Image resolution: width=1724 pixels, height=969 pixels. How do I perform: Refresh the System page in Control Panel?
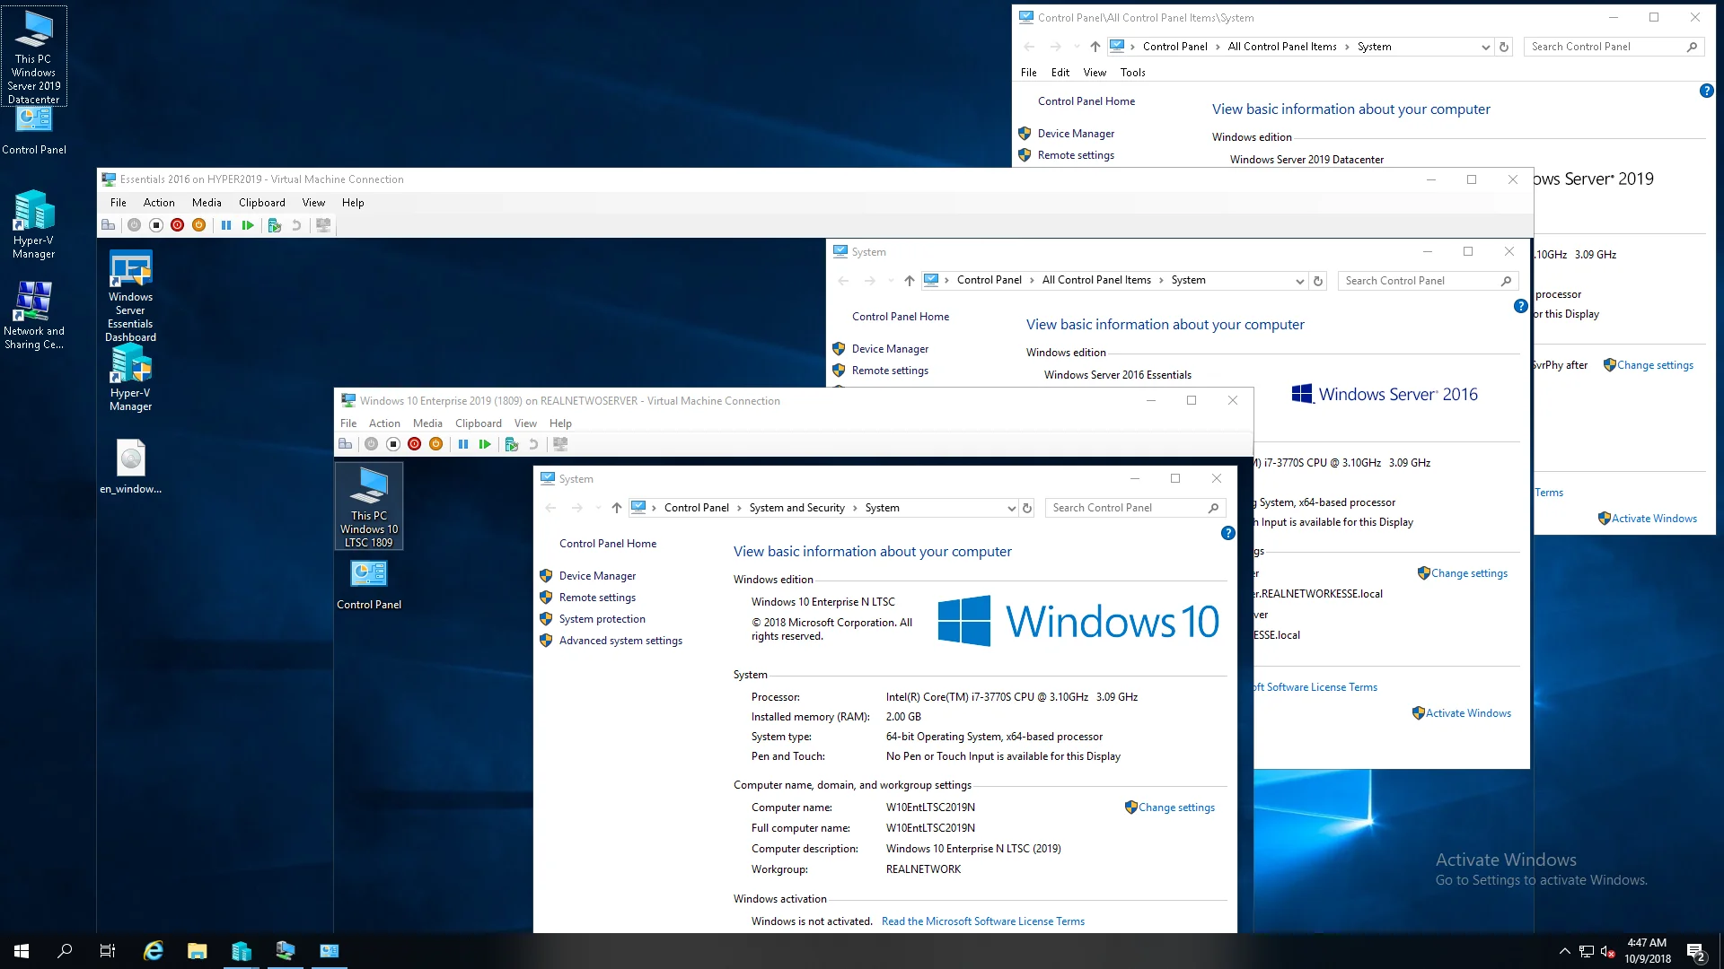click(x=1027, y=508)
